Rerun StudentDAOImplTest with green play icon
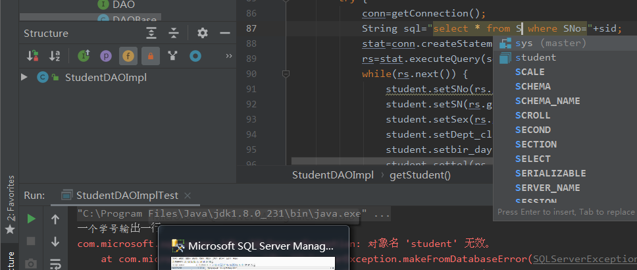 [x=31, y=219]
